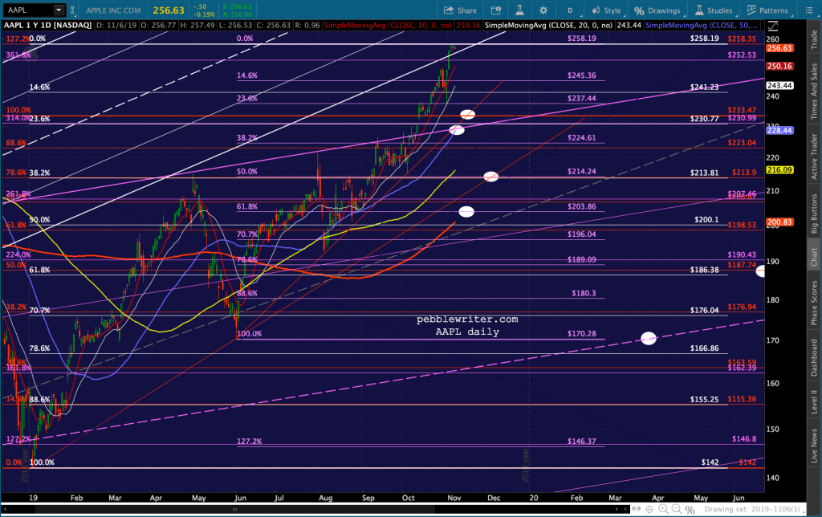822x517 pixels.
Task: Click the $224.61 Fibonacci level label
Action: [581, 138]
